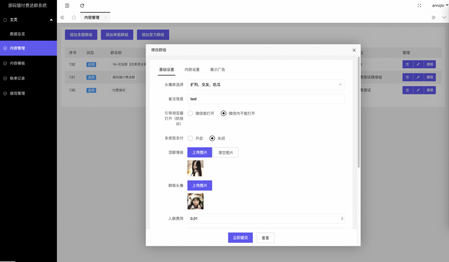Image resolution: width=449 pixels, height=262 pixels.
Task: Switch to the 展示广告 tab
Action: click(x=217, y=70)
